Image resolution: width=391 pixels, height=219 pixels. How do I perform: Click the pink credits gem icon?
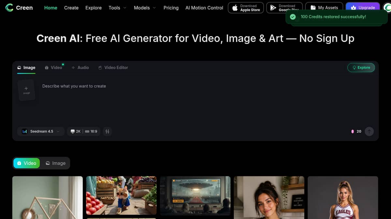point(352,132)
